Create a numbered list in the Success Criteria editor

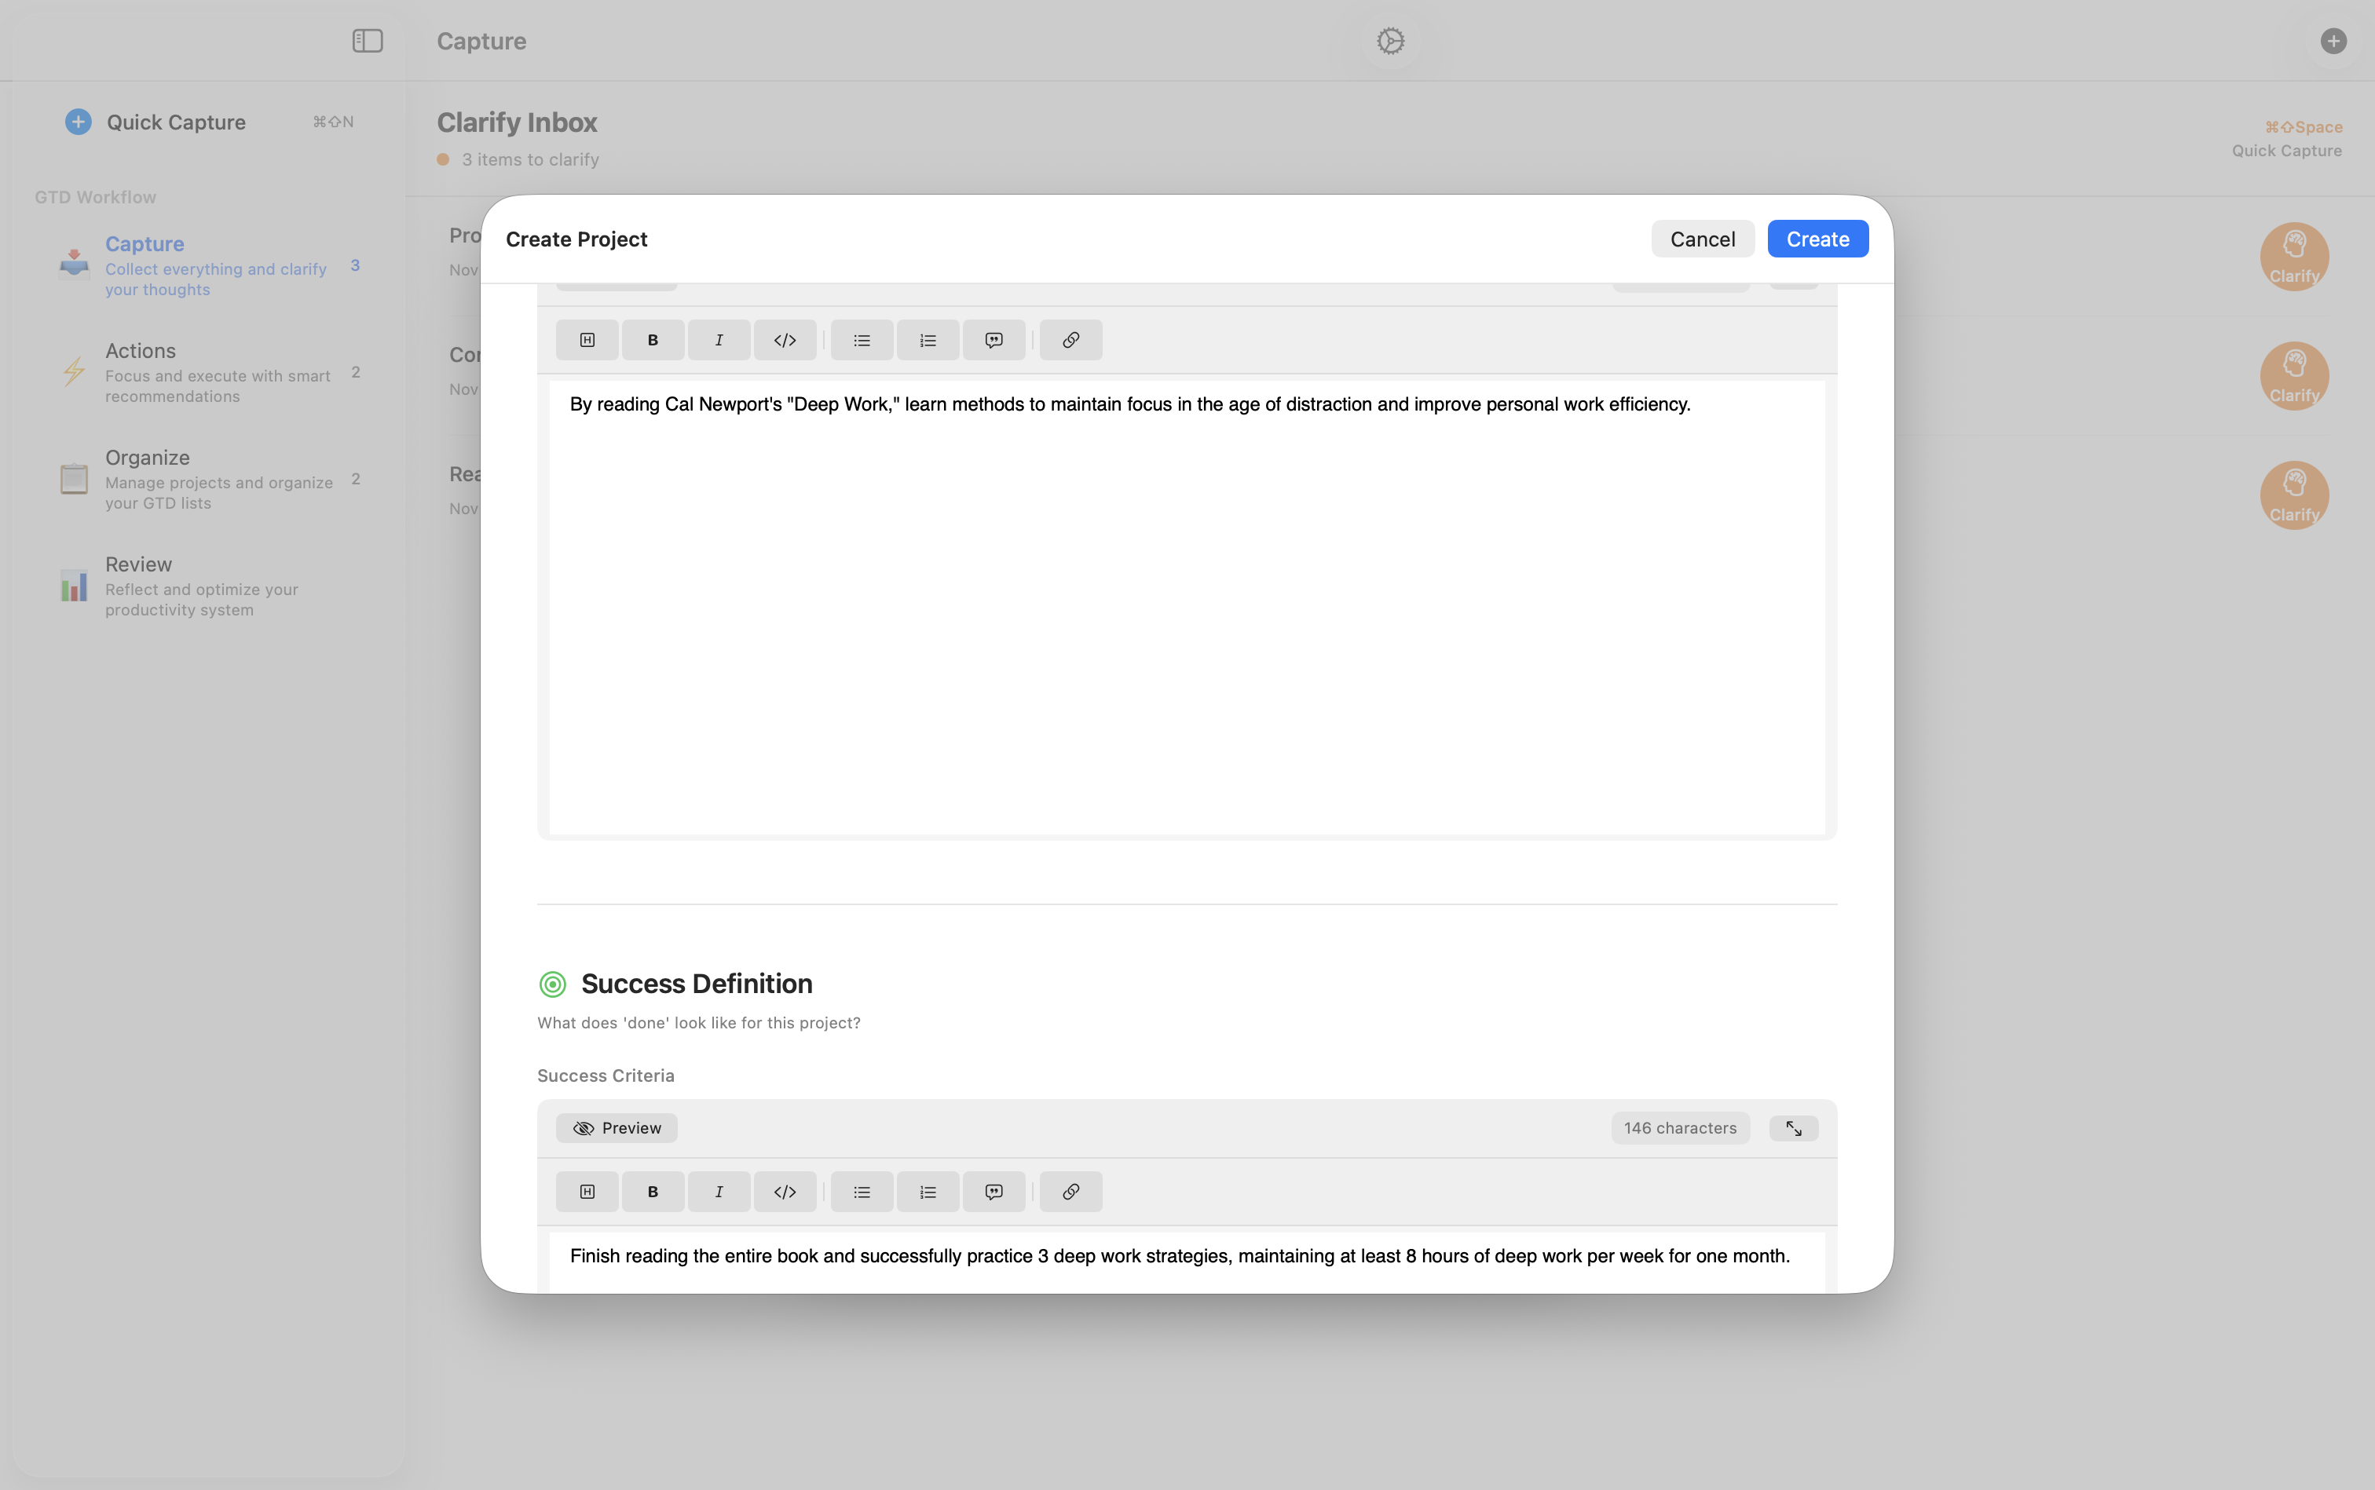(x=927, y=1190)
